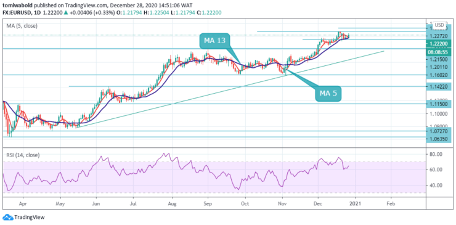Click the 40.00 RSI axis value
Screen dimensions: 456x225
coord(436,185)
